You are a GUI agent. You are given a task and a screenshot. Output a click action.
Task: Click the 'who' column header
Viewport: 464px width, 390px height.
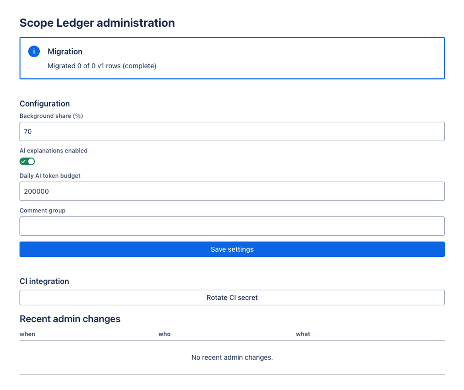[x=165, y=334]
